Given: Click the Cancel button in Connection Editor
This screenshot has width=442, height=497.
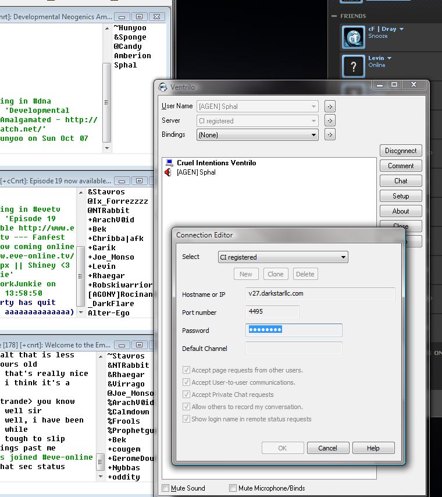Looking at the screenshot, I should pos(327,448).
